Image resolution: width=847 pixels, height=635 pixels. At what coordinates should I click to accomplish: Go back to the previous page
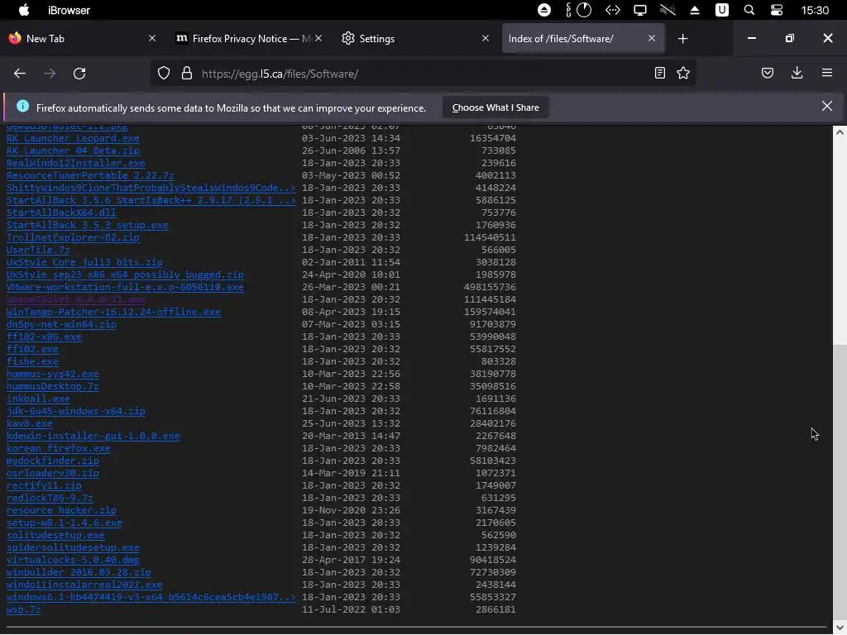(20, 74)
